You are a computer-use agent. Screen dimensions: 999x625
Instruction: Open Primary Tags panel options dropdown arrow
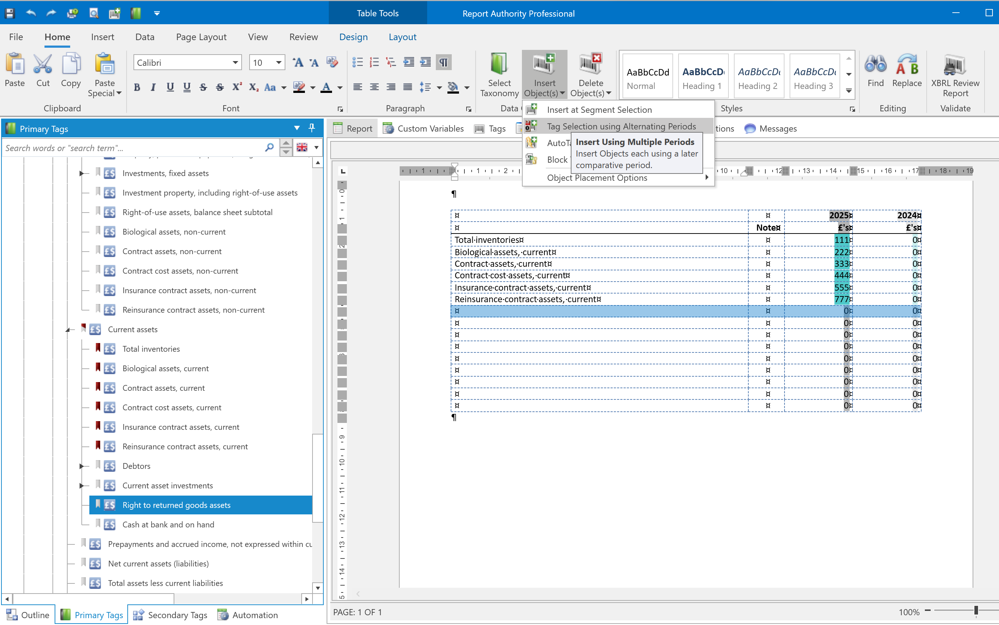point(297,128)
